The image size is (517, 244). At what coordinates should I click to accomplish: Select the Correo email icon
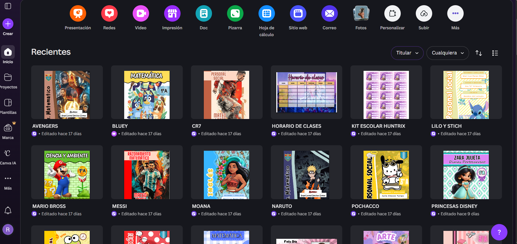point(330,13)
